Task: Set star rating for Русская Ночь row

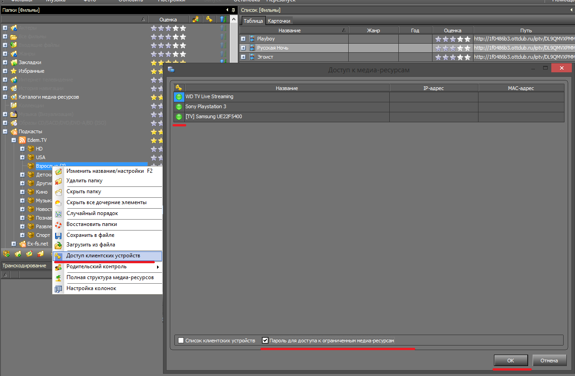Action: [x=453, y=48]
